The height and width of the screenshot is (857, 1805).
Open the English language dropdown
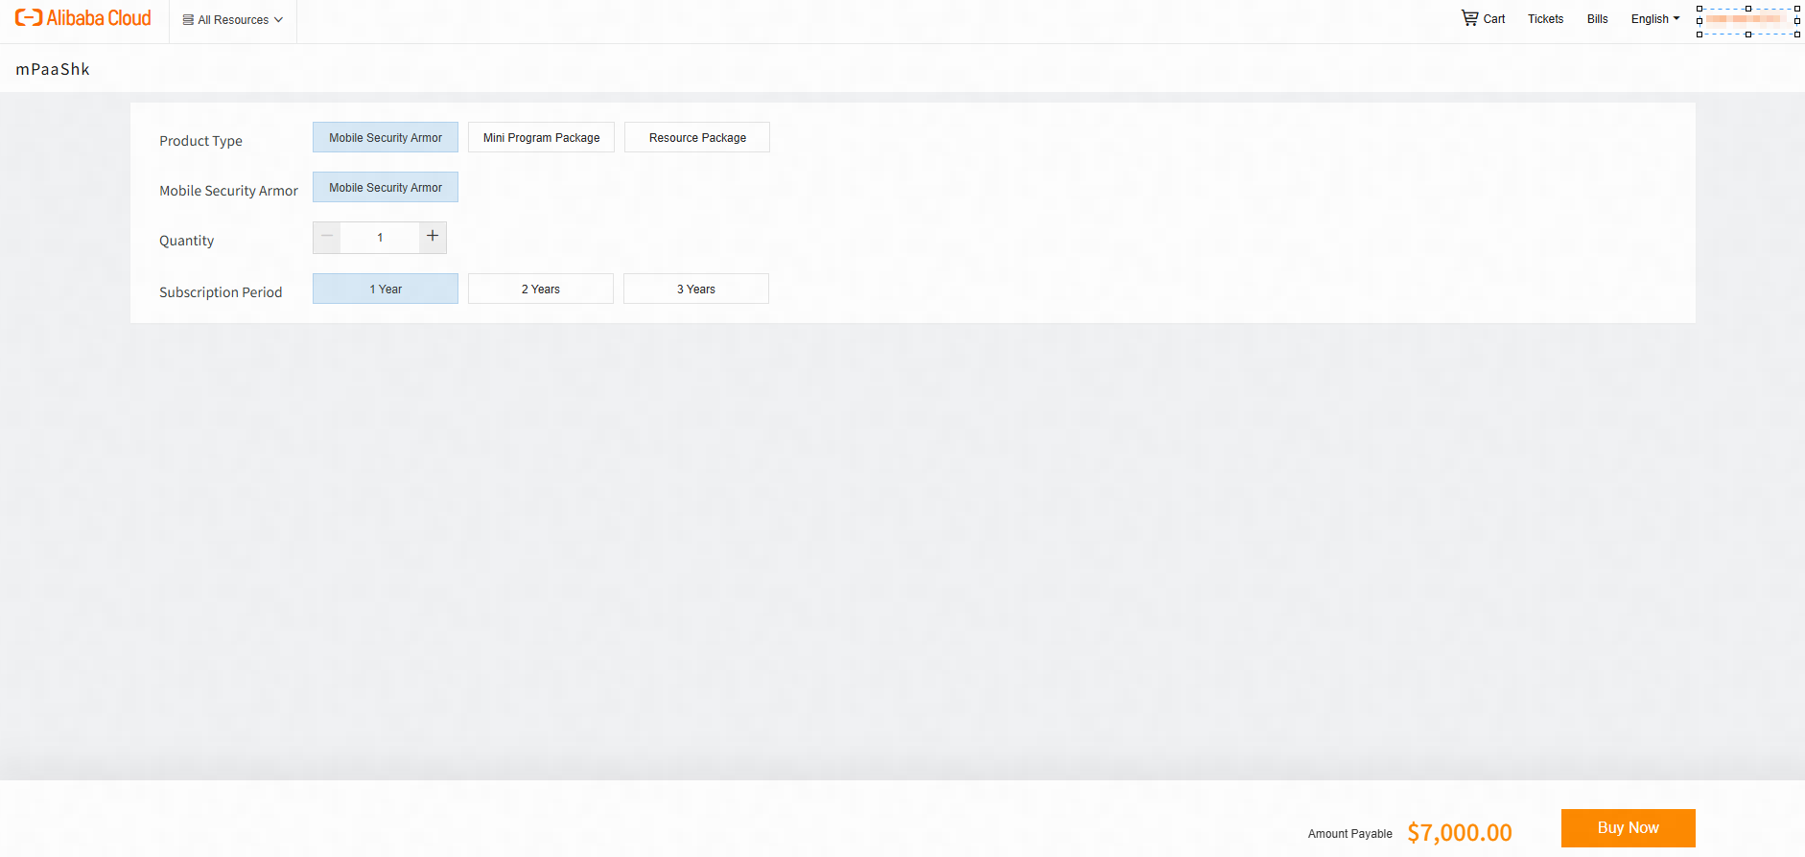1655,19
